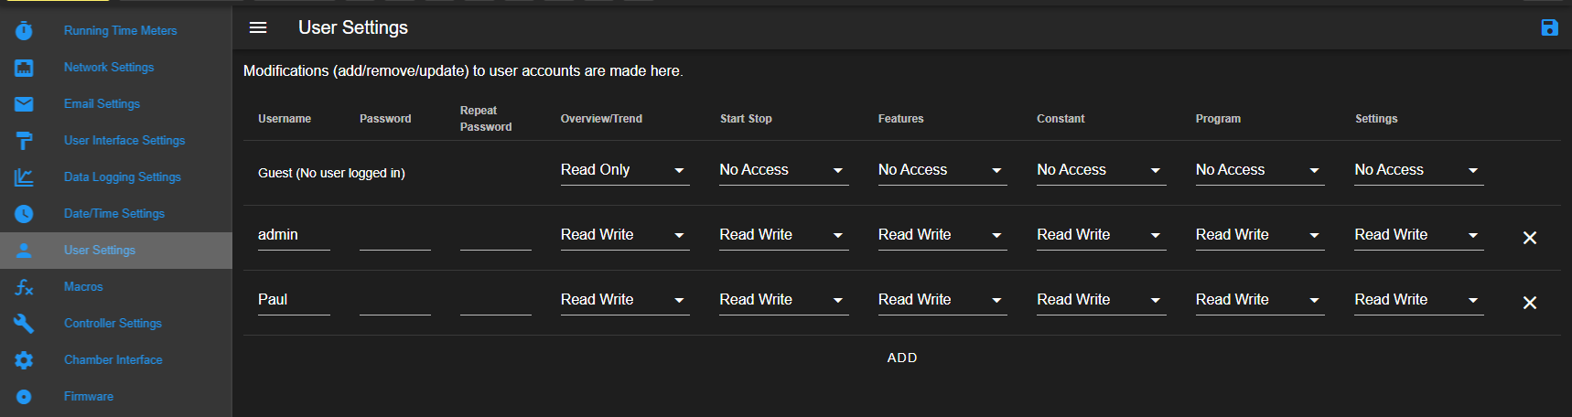Open admin Overview/Trend dropdown
Viewport: 1572px width, 417px height.
click(625, 235)
